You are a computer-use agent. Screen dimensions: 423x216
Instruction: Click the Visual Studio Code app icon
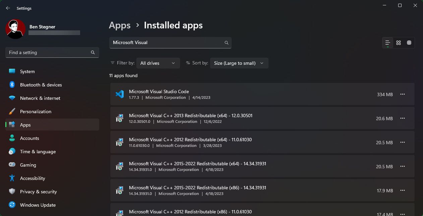tap(120, 94)
